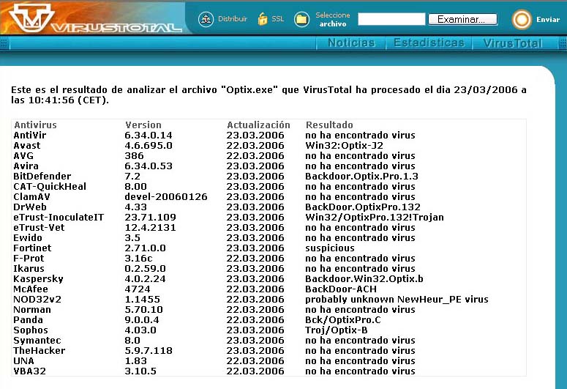Select the Panda row name
This screenshot has height=389, width=567.
point(28,320)
